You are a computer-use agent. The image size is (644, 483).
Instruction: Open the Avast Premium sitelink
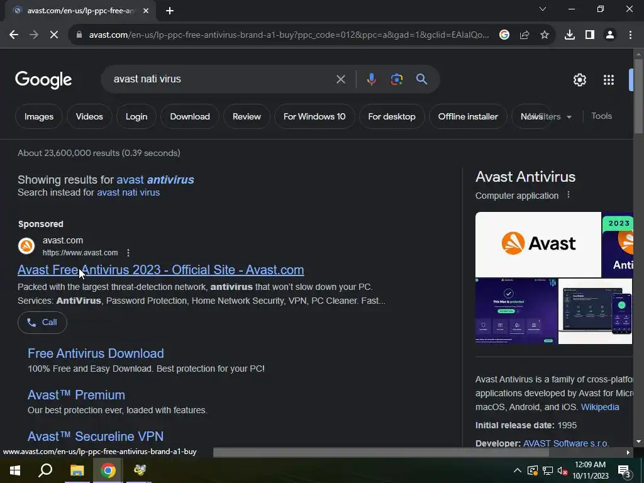click(76, 395)
